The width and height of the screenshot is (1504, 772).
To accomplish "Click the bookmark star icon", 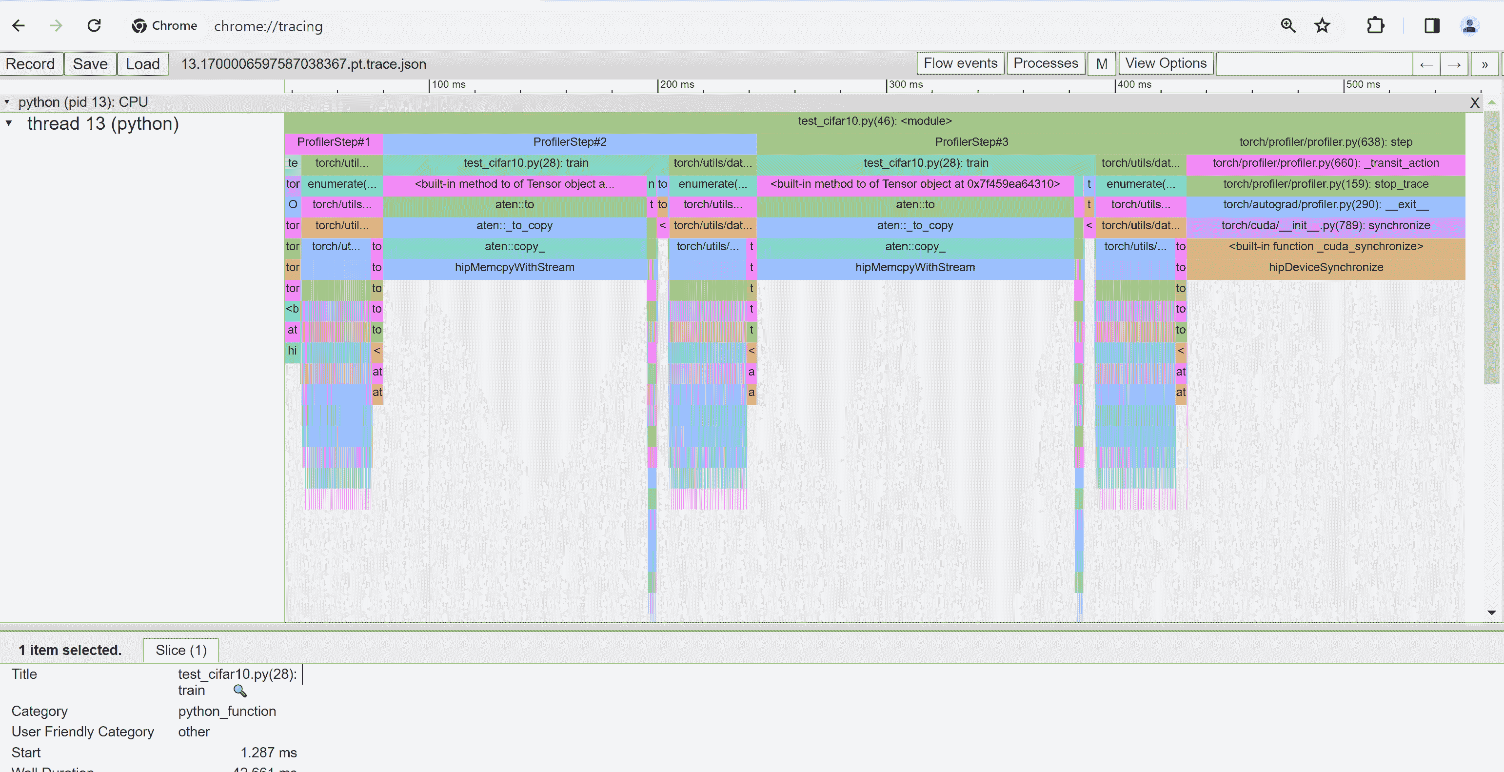I will pos(1322,25).
